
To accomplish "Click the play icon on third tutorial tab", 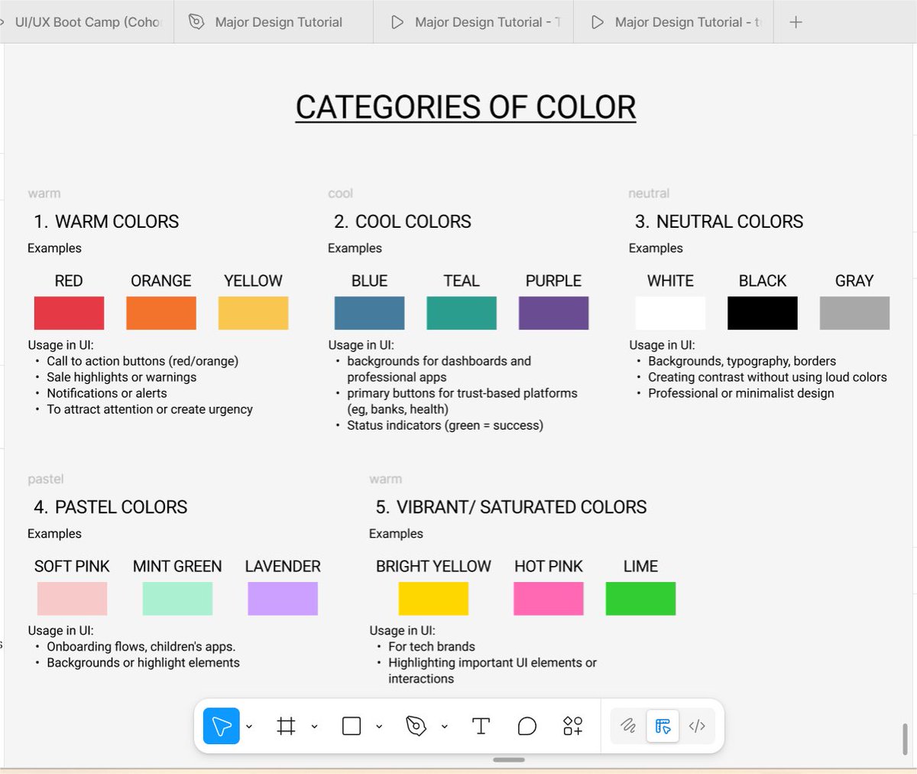I will click(598, 22).
